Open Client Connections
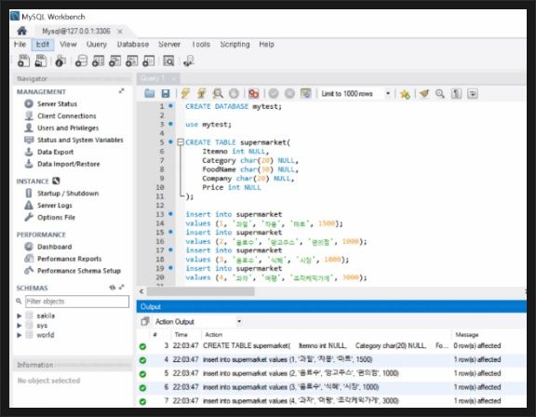536x417 pixels. pyautogui.click(x=67, y=115)
